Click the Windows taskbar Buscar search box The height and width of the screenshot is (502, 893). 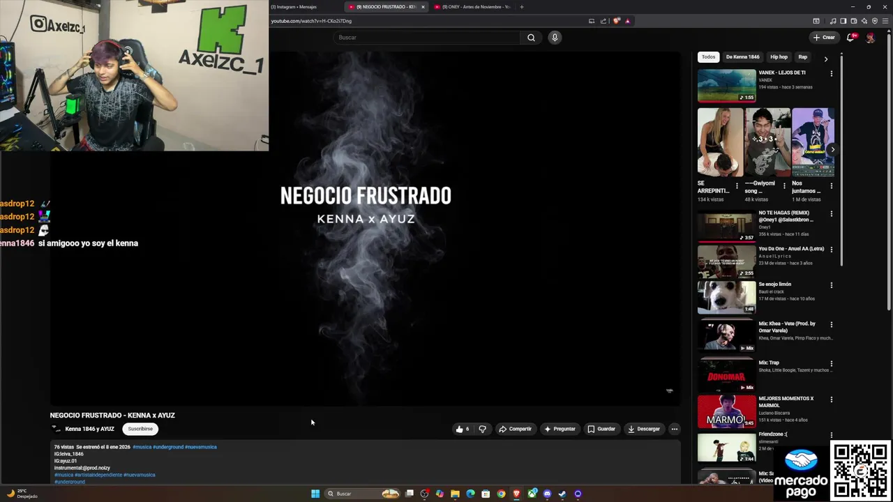(363, 494)
